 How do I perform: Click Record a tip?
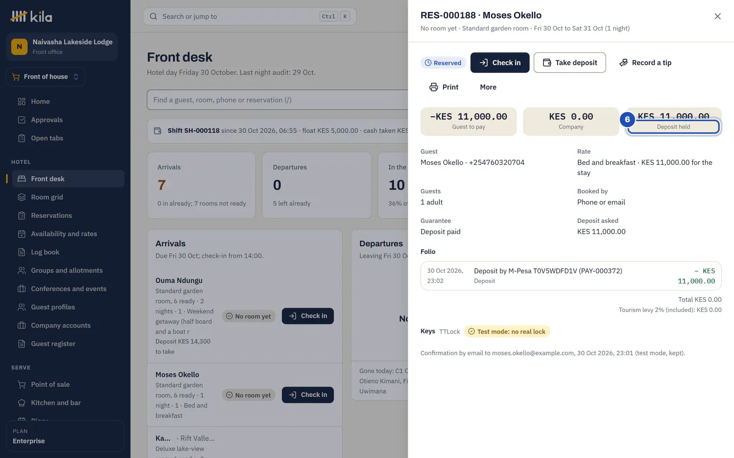click(x=645, y=63)
